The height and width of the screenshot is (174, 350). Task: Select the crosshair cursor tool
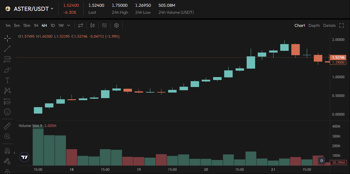pyautogui.click(x=8, y=38)
